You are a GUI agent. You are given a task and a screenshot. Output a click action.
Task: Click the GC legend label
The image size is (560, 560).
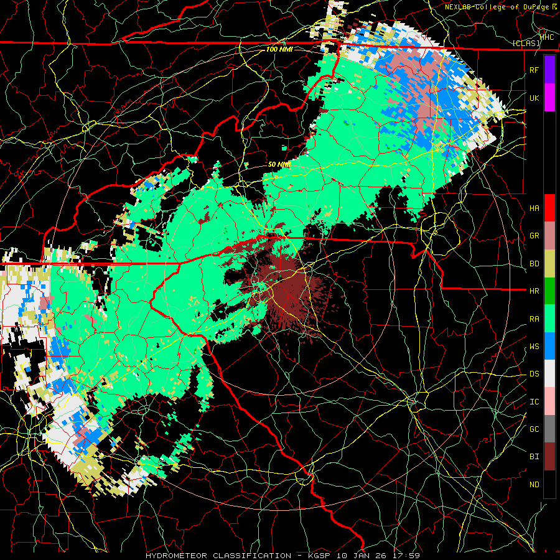(534, 429)
